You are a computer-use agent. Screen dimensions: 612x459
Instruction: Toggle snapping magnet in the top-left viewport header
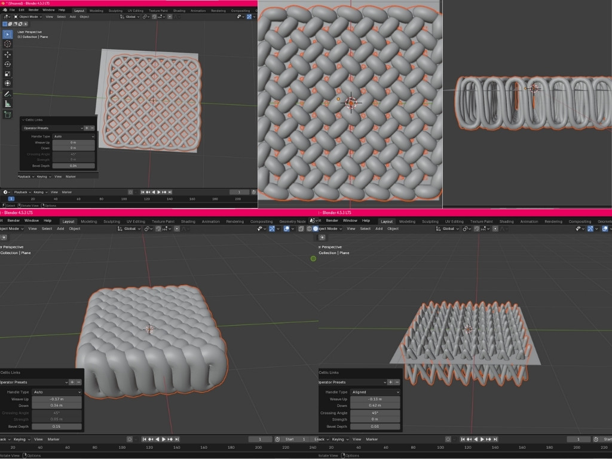(154, 17)
